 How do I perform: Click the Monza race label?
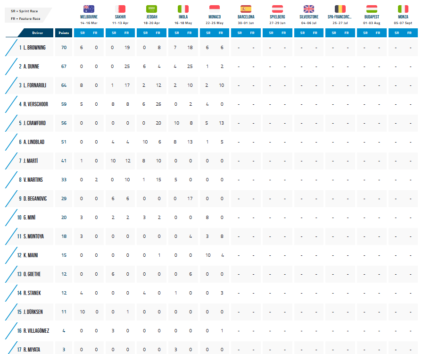point(403,17)
